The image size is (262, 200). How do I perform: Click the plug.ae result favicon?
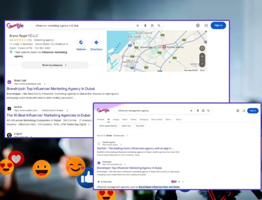(x=9, y=135)
